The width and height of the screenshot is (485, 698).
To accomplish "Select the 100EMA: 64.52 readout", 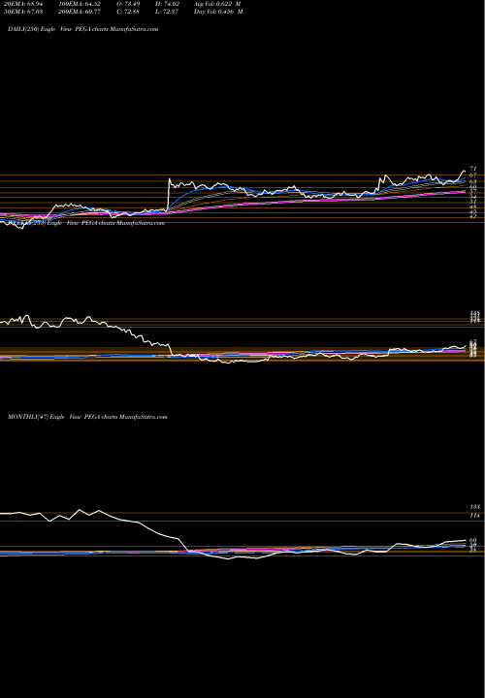I will point(78,4).
